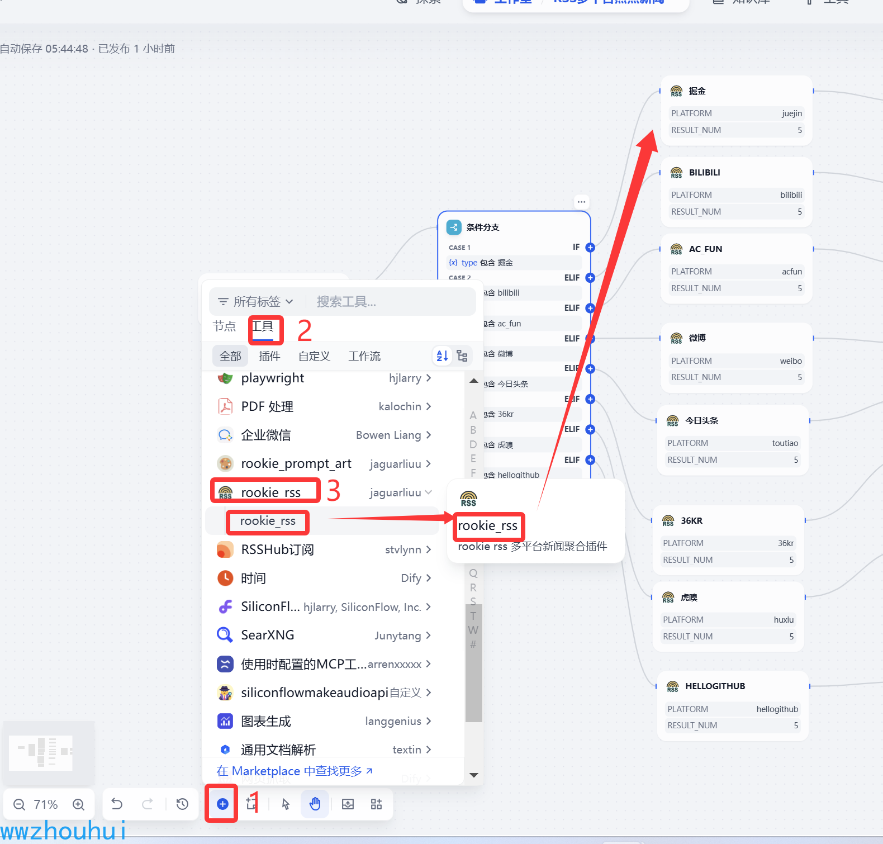Click the rookie_prompt_art icon
The width and height of the screenshot is (883, 844).
[225, 463]
